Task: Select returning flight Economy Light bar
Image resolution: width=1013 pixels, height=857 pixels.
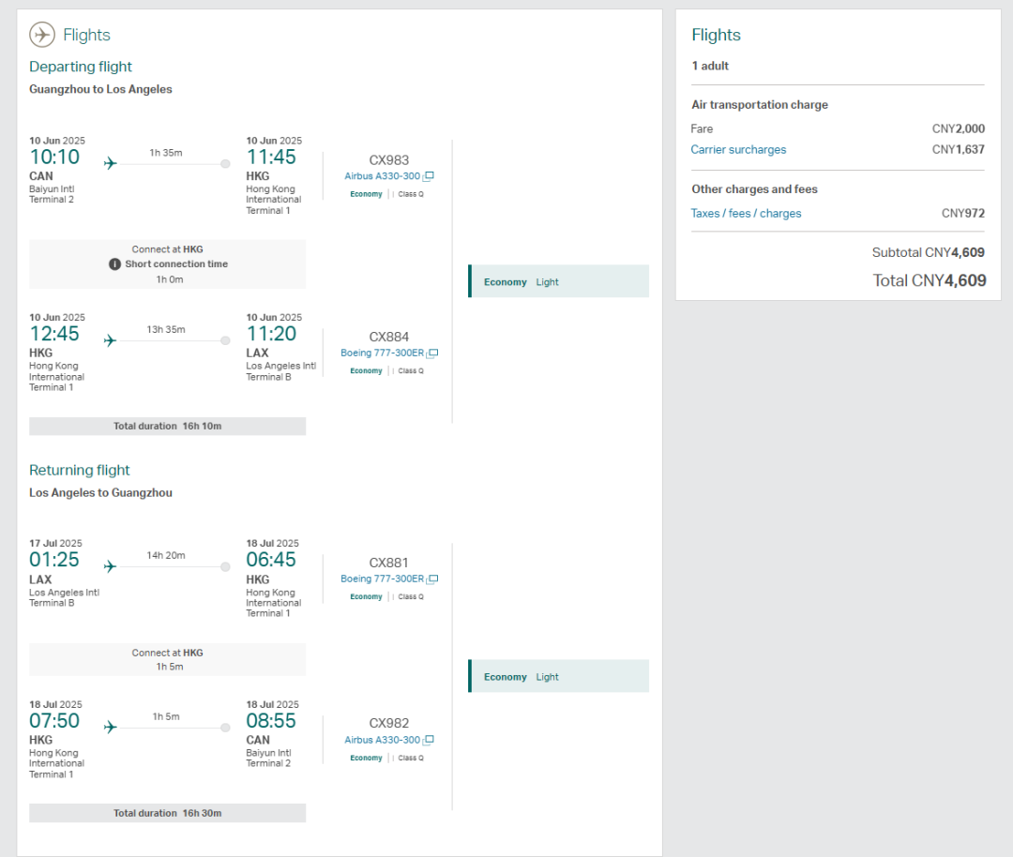Action: point(558,676)
